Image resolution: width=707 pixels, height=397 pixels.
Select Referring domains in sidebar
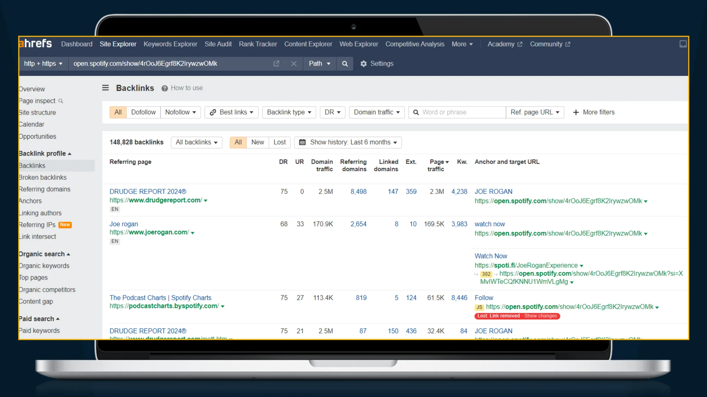pyautogui.click(x=44, y=189)
